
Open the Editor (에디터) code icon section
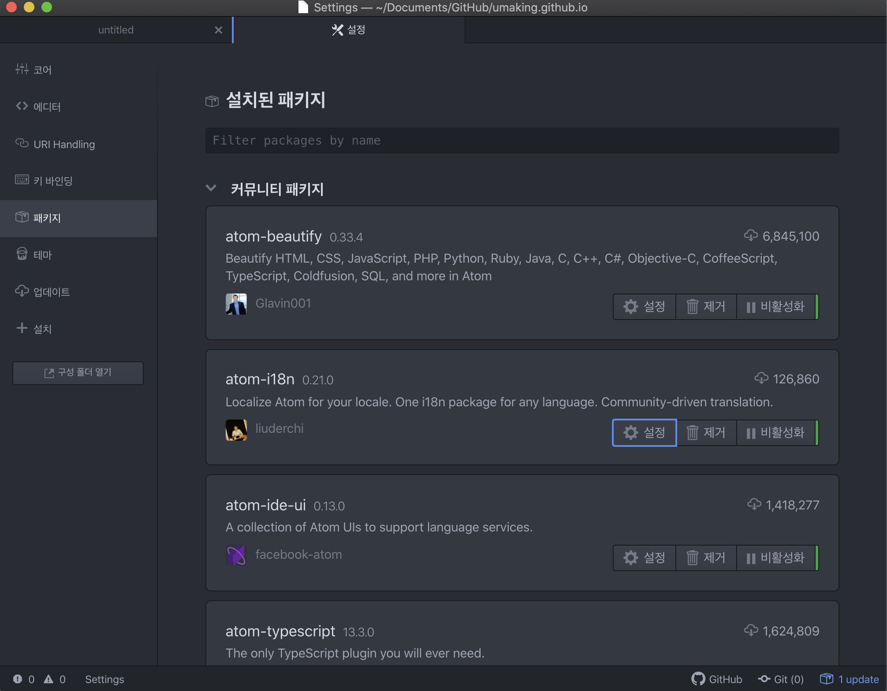22,106
